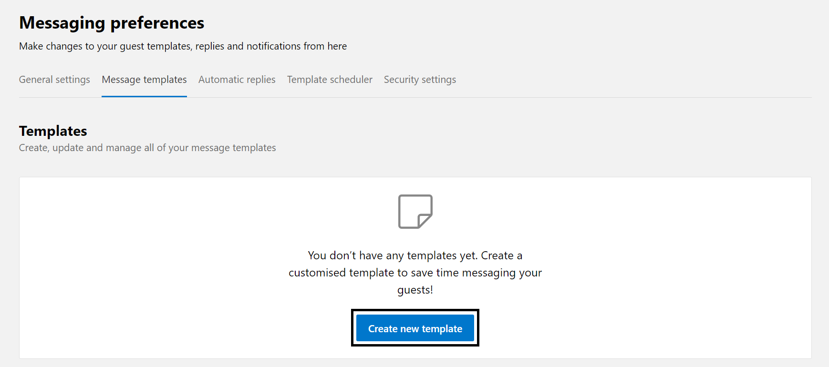
Task: Click the 'You don't have any templates yet' line
Action: coord(415,255)
